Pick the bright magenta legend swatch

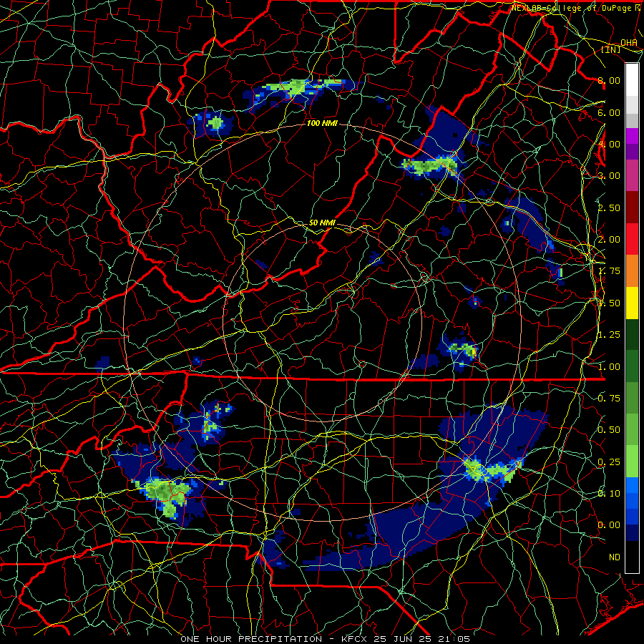point(632,136)
